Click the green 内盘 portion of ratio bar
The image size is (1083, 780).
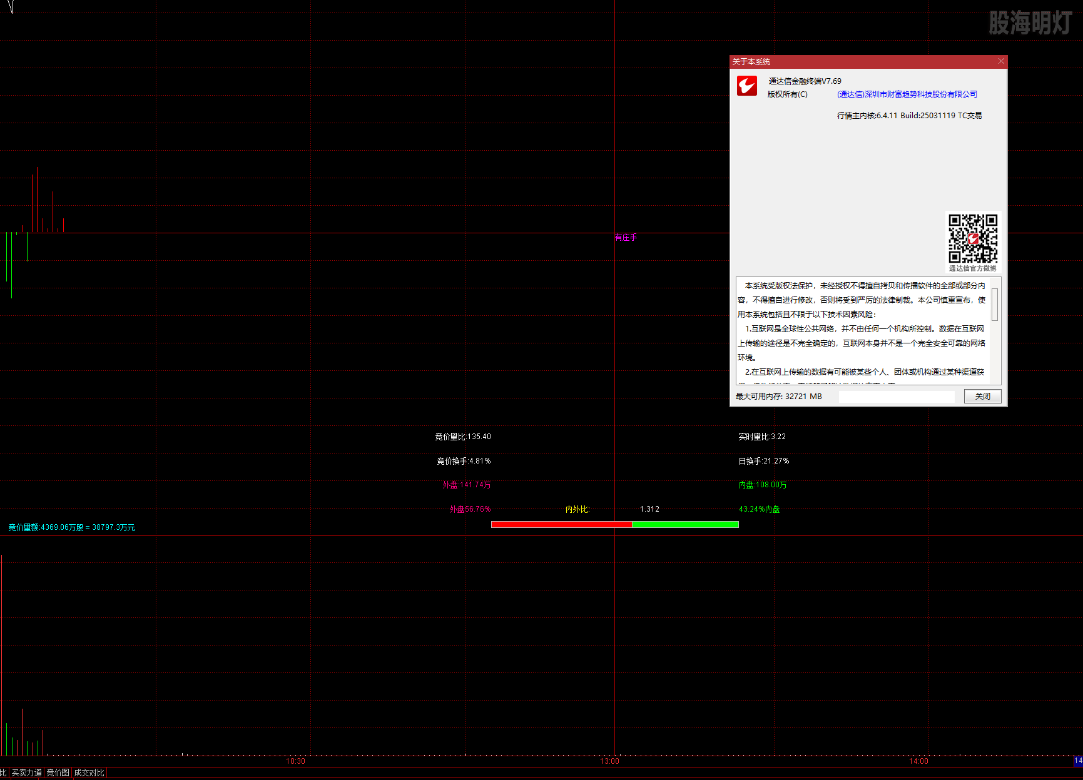(x=686, y=524)
